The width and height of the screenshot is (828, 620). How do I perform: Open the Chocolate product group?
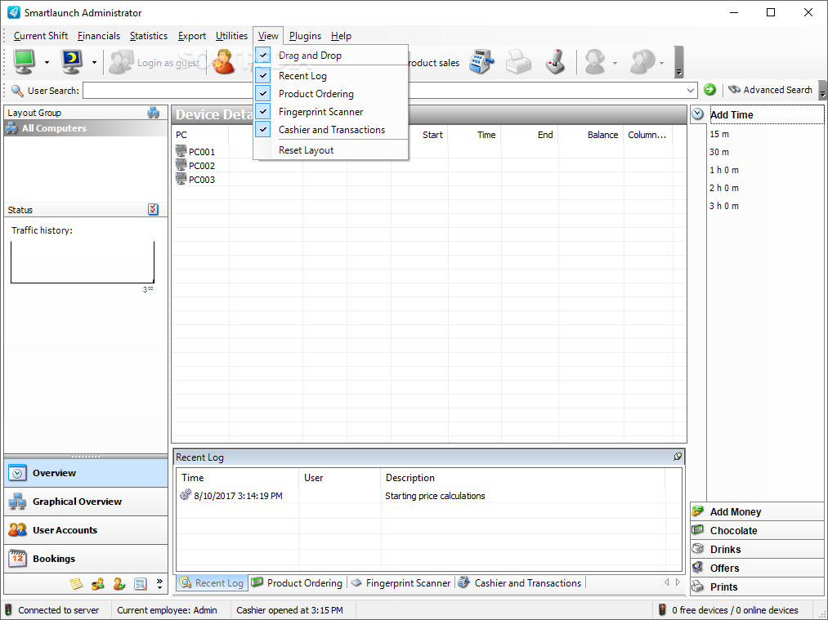757,530
